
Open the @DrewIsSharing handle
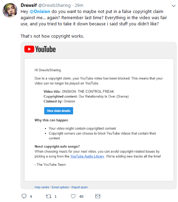click(x=54, y=5)
